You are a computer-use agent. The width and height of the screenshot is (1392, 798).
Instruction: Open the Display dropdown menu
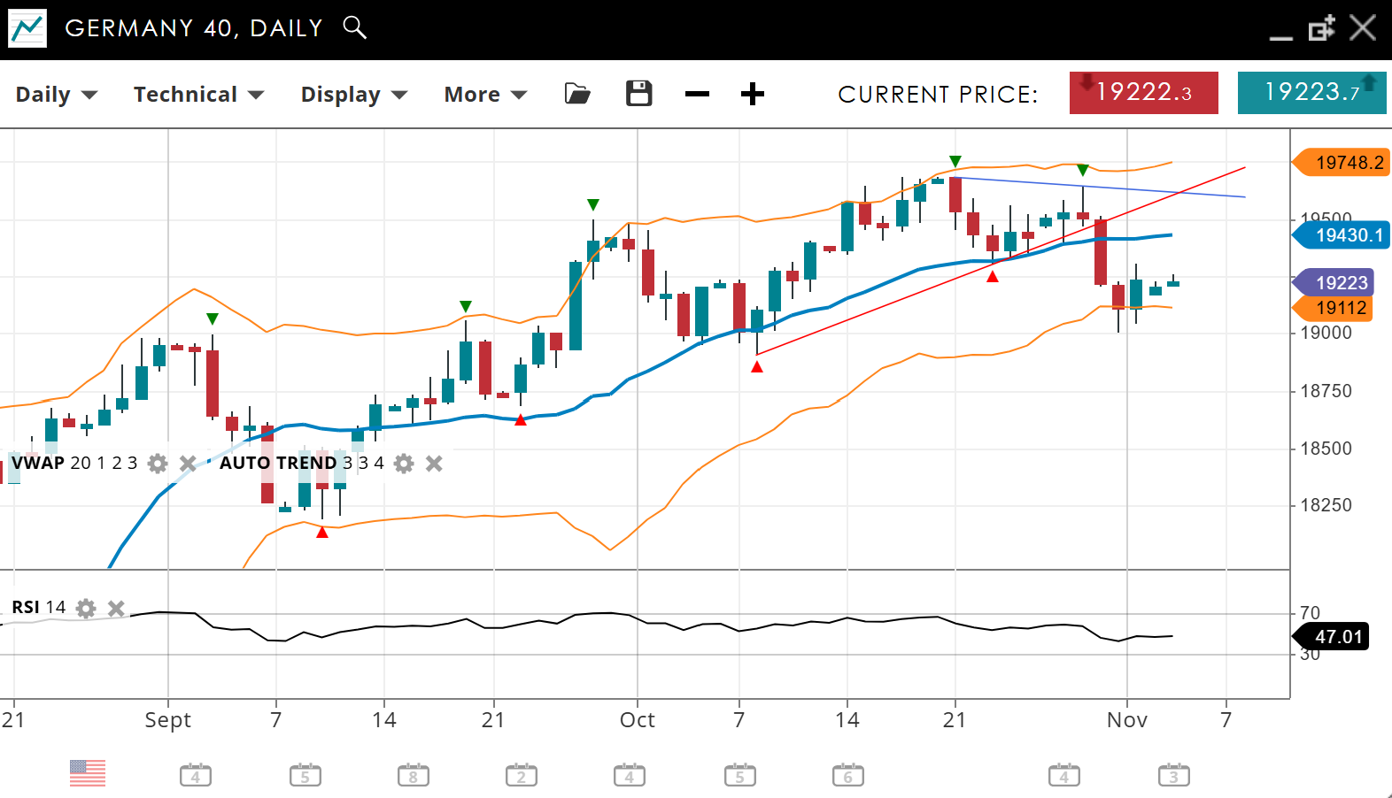point(353,95)
